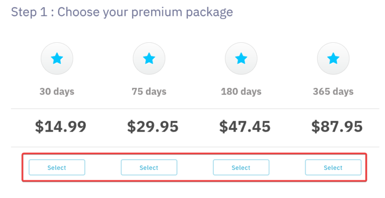385x198 pixels.
Task: Click the divider line above the prices
Action: pyautogui.click(x=195, y=109)
